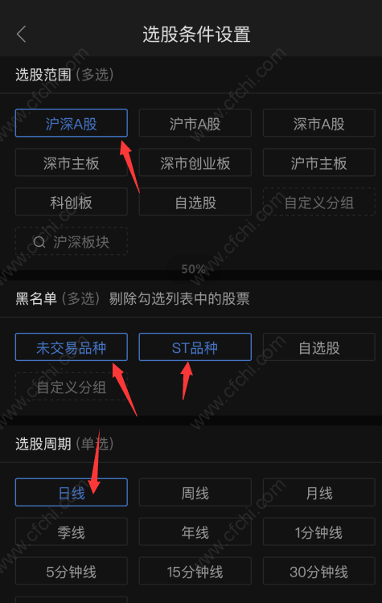Enable the 深市创业板 option
Viewport: 382px width, 603px height.
pos(195,162)
